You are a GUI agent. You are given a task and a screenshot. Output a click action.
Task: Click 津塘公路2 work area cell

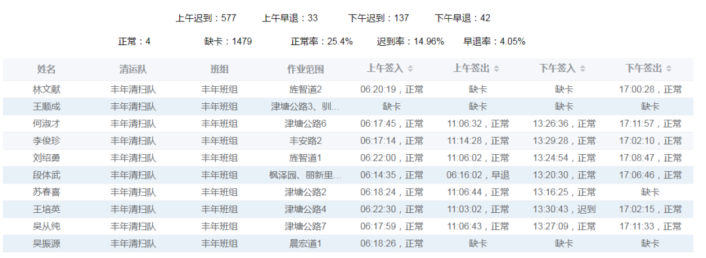click(306, 192)
